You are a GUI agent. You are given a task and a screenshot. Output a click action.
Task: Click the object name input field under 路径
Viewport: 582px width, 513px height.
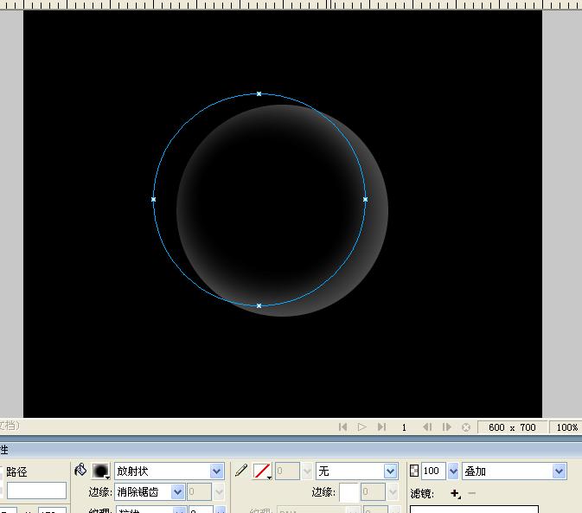point(36,491)
